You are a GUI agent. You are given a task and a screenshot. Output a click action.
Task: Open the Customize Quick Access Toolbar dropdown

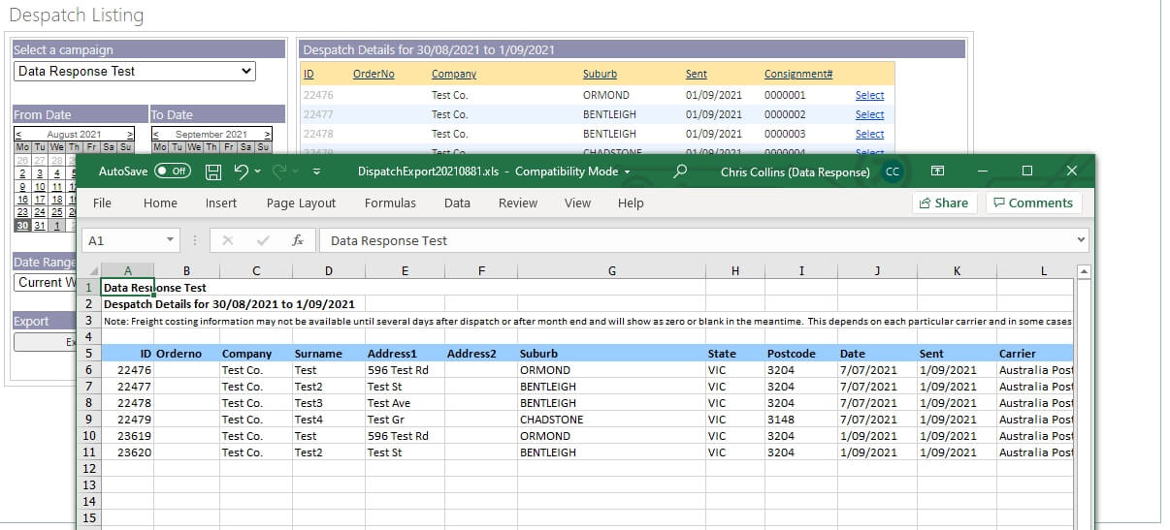coord(316,172)
